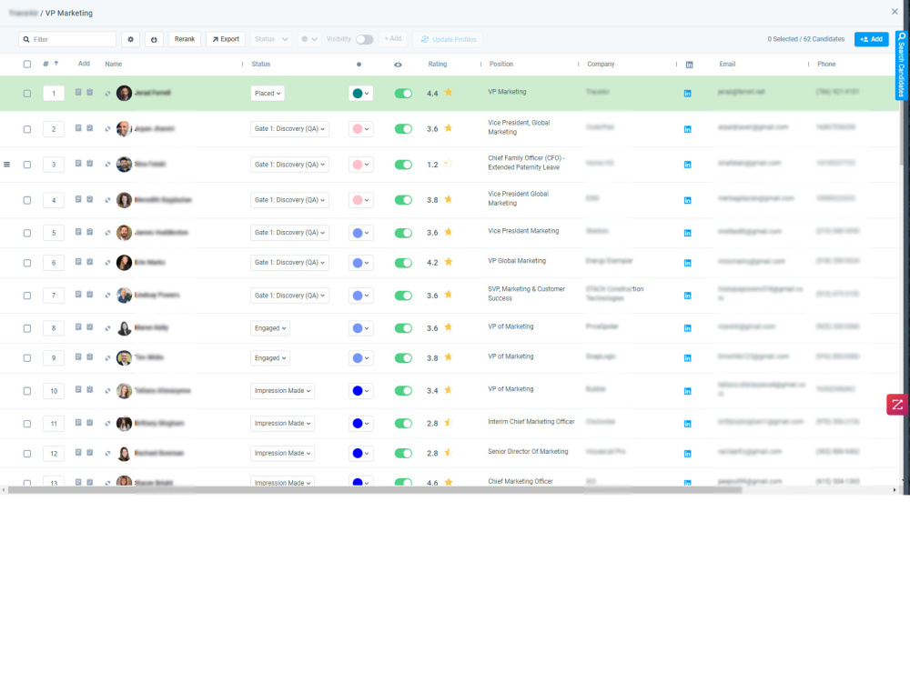Open the settings gear next to Filter
Image resolution: width=910 pixels, height=682 pixels.
pos(130,39)
